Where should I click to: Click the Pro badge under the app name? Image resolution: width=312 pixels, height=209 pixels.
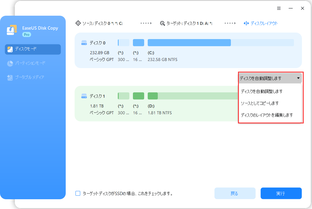27,35
